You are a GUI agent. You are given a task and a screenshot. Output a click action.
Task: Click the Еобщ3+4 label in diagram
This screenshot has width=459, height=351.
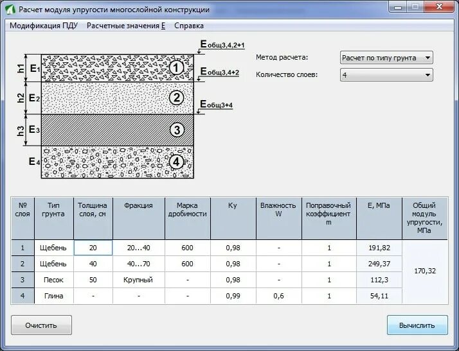[216, 105]
